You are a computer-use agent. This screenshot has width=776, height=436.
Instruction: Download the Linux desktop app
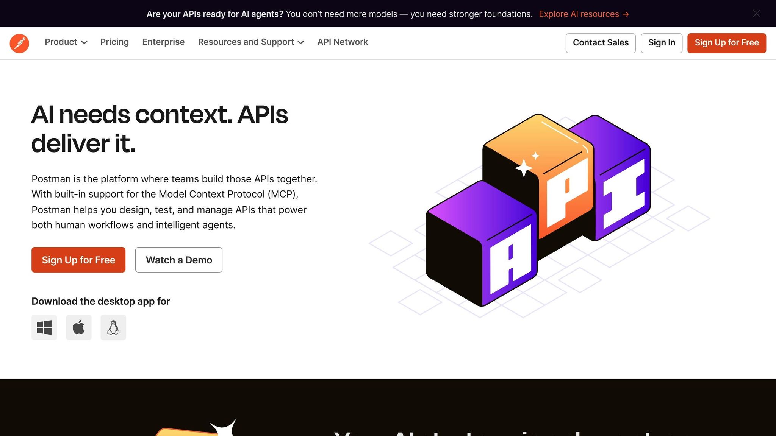(x=113, y=327)
